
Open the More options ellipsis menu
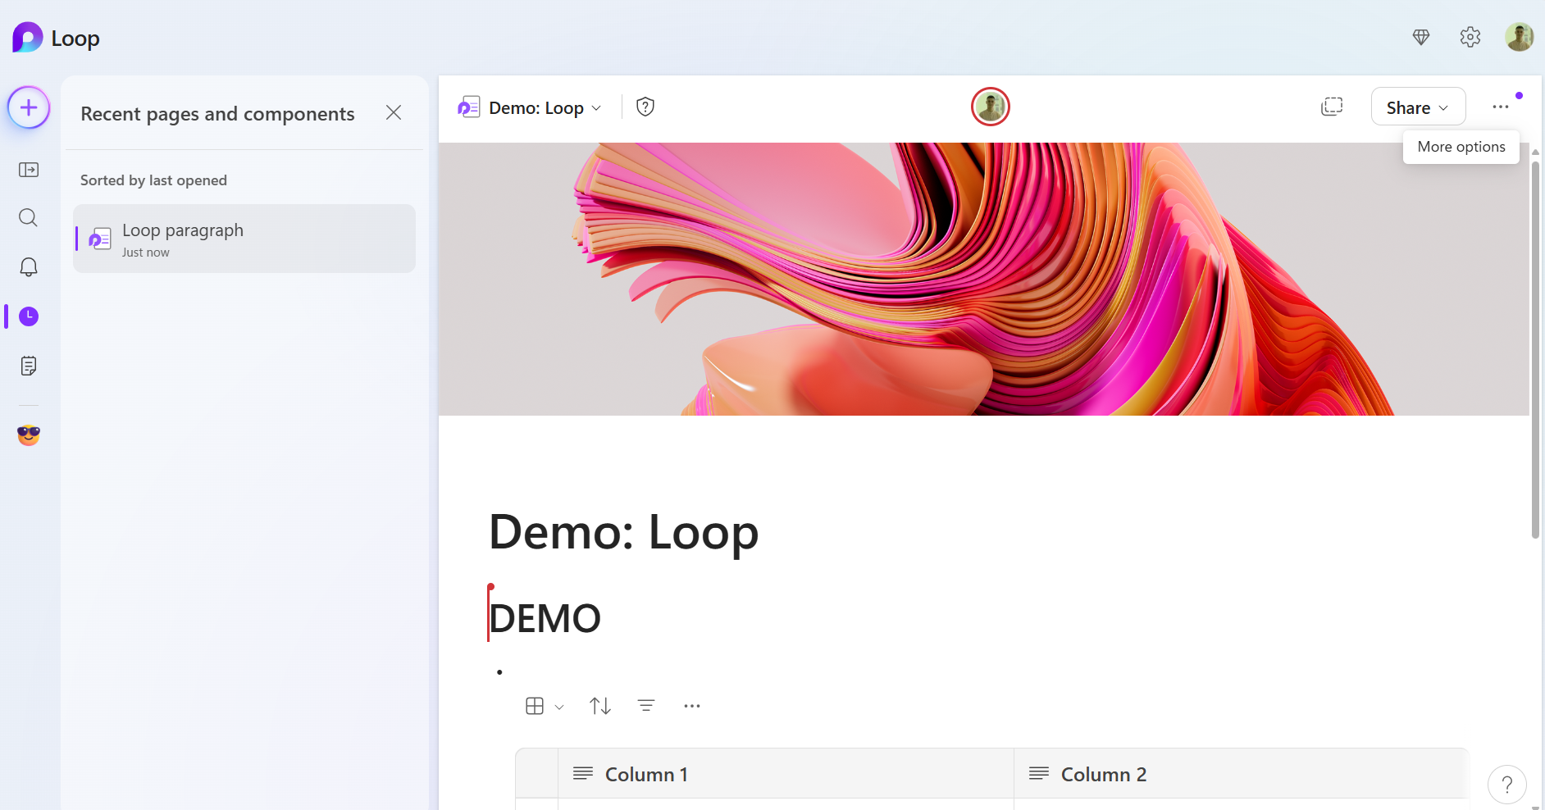[x=1501, y=107]
